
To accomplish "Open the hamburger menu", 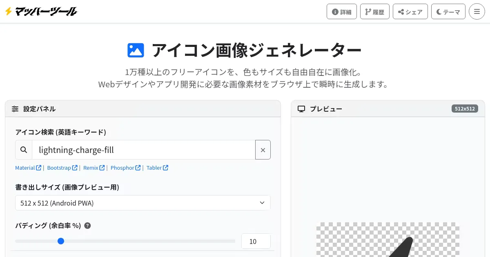I will point(477,12).
